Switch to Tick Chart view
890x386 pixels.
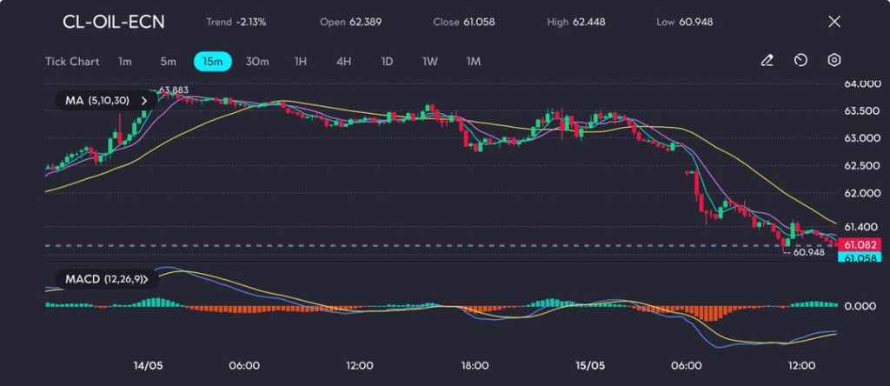tap(72, 62)
